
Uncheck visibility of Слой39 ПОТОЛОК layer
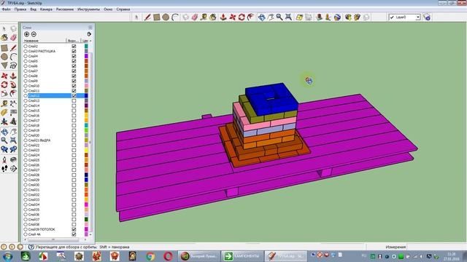[x=74, y=229]
